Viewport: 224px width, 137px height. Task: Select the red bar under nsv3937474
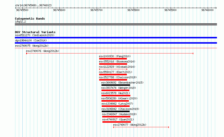point(115,90)
